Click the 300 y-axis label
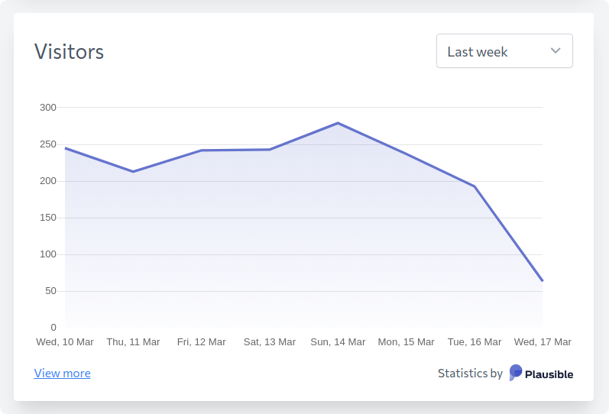609x414 pixels. [x=48, y=108]
